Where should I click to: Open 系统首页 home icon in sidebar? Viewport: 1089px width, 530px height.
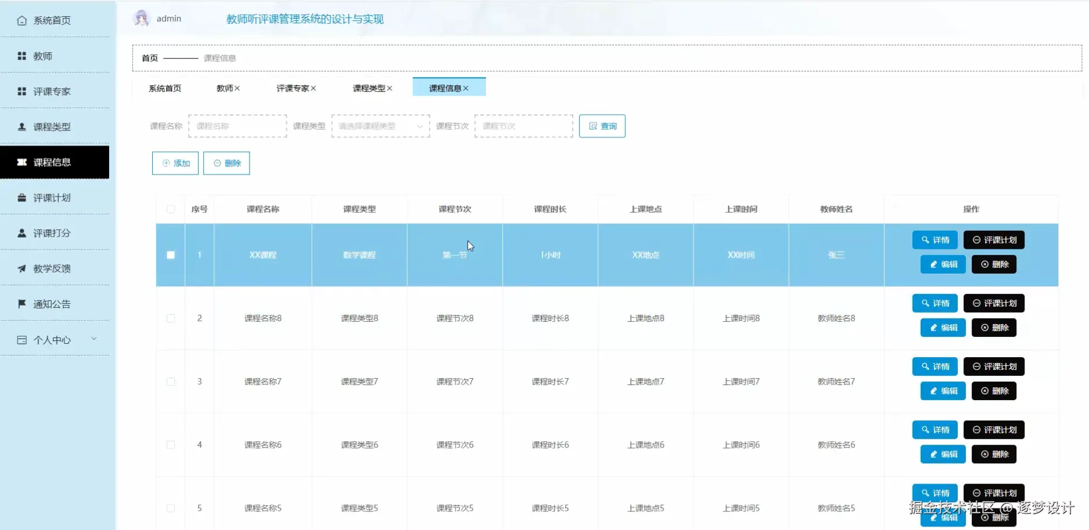pyautogui.click(x=21, y=20)
